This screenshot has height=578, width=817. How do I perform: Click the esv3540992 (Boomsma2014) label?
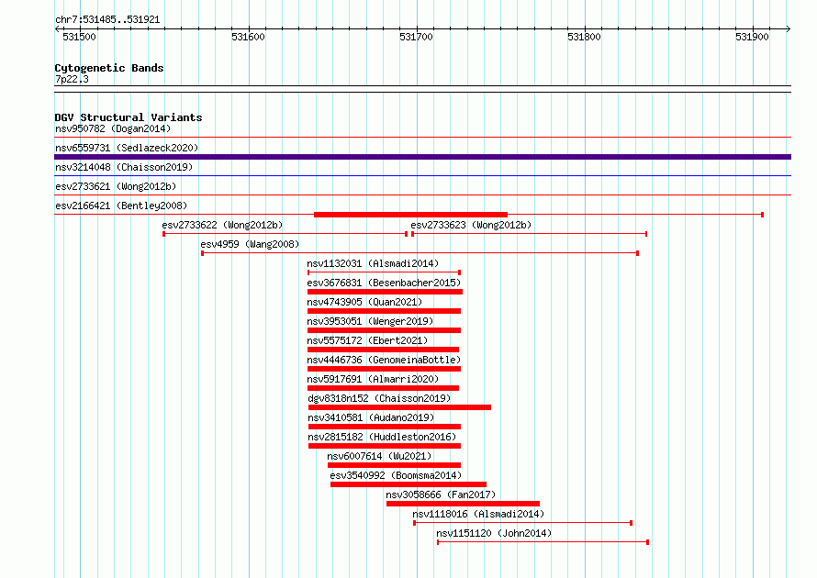pos(396,475)
